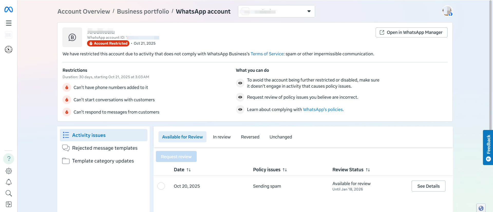Select Rejected message templates in sidebar
Screen dimensions: 493x212
pyautogui.click(x=105, y=148)
